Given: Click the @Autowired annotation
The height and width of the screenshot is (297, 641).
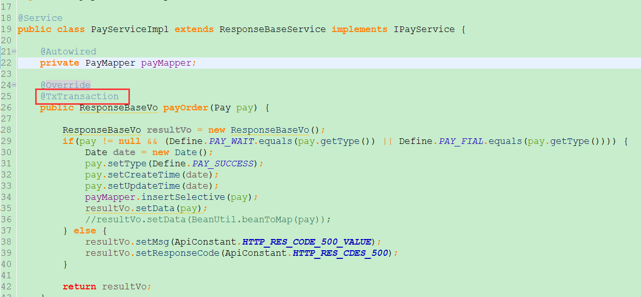Looking at the screenshot, I should (x=68, y=51).
